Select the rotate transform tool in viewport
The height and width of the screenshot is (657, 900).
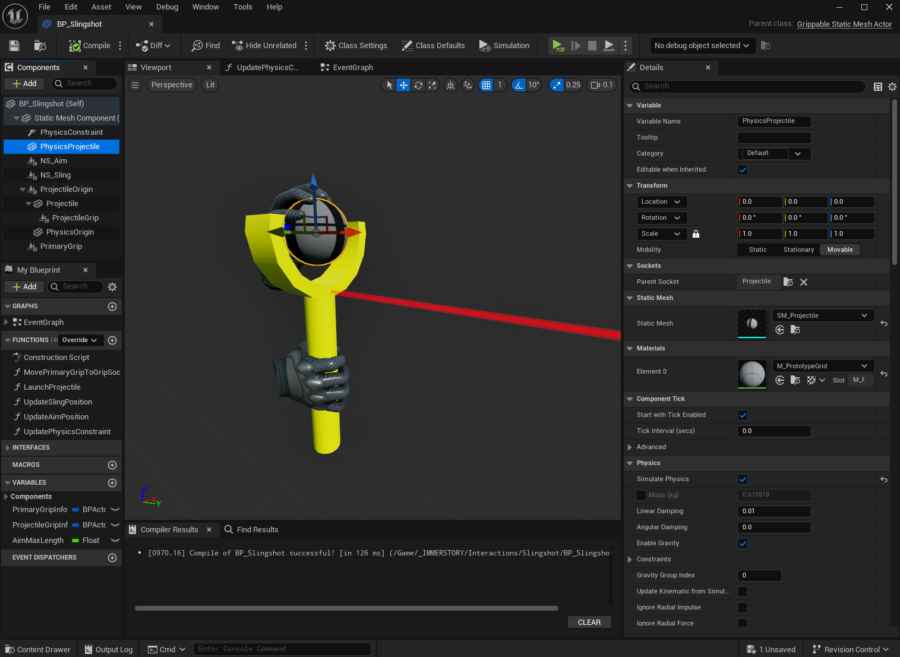click(x=418, y=85)
